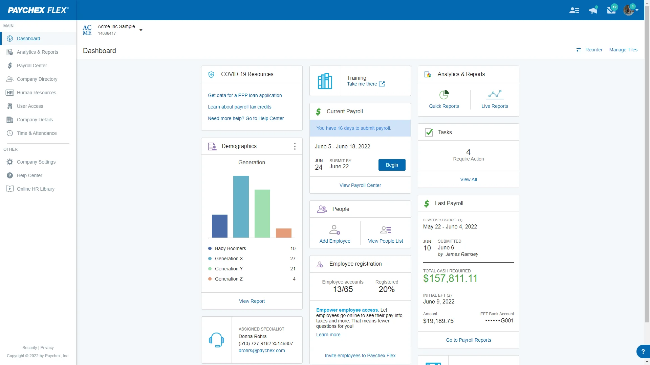Open User Access in the sidebar
The height and width of the screenshot is (365, 650).
pyautogui.click(x=38, y=106)
